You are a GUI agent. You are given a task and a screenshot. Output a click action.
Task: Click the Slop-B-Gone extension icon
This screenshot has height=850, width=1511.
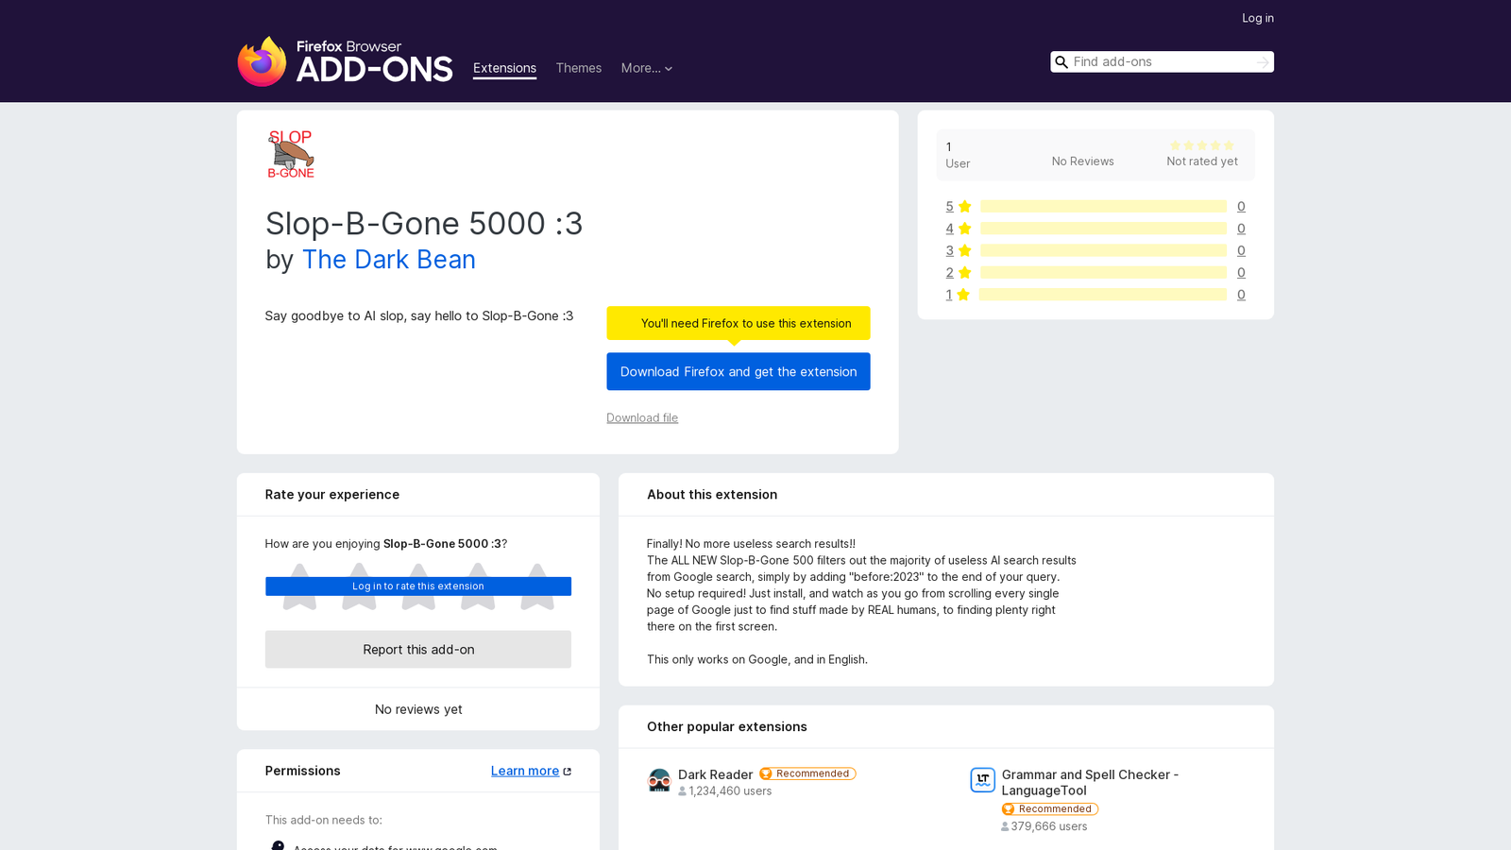pos(291,154)
